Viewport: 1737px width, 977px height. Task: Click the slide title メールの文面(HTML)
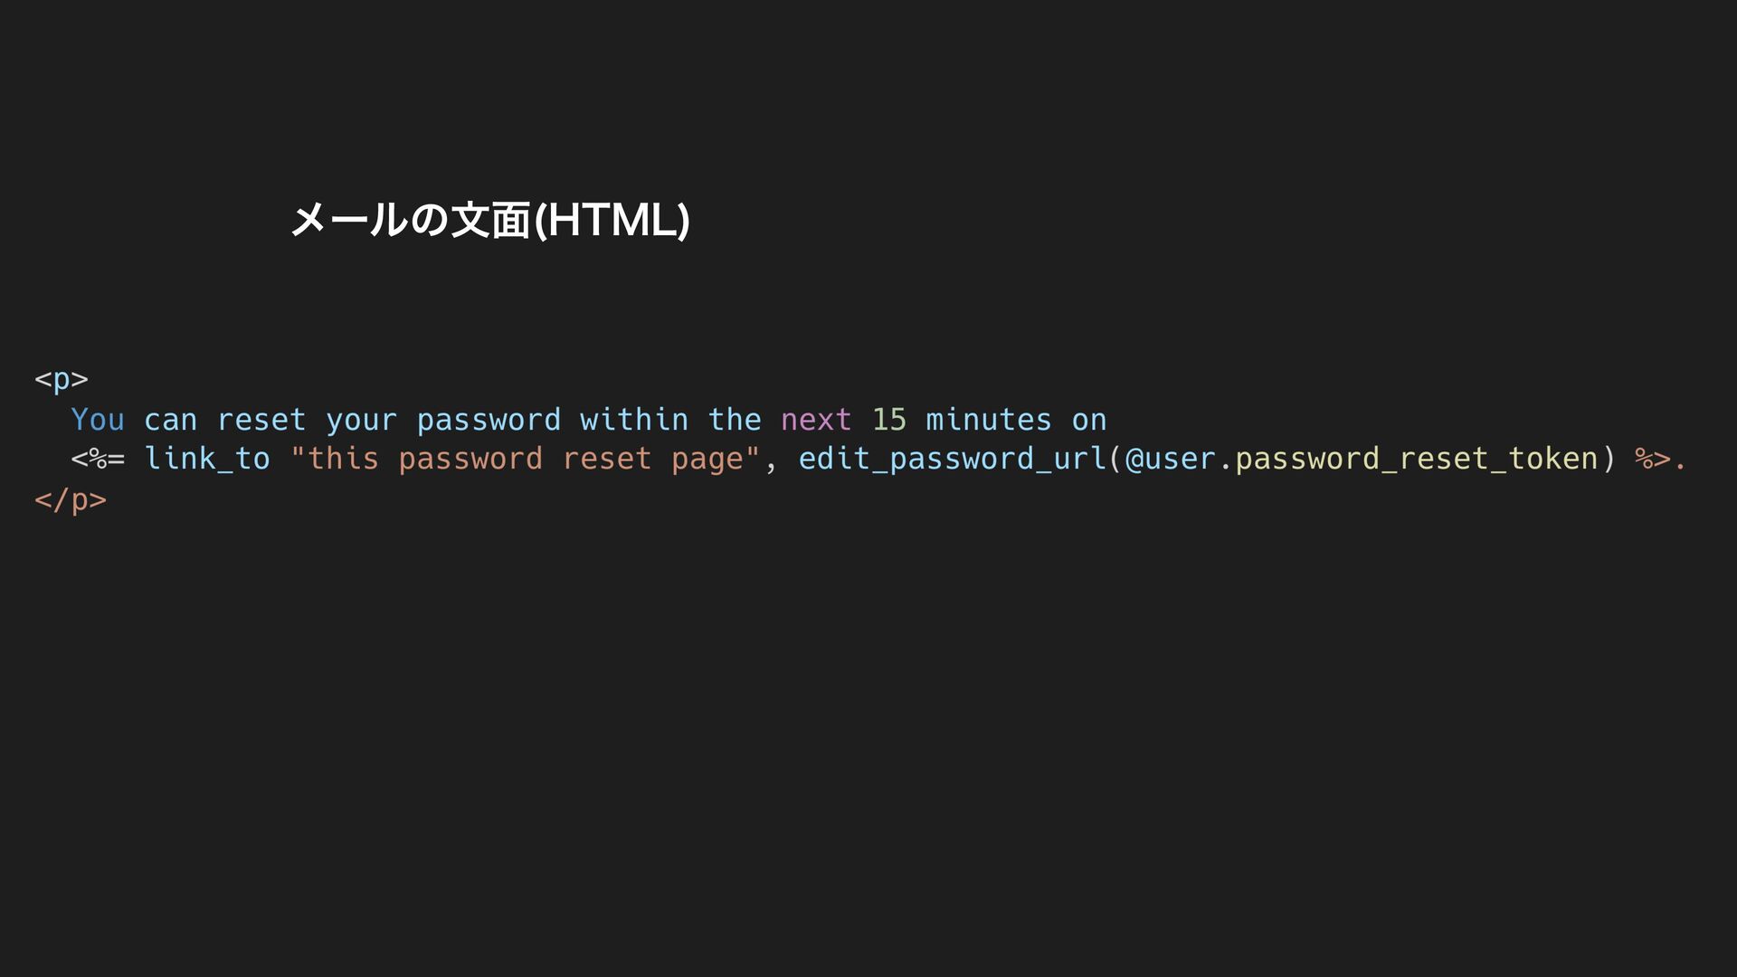[x=490, y=220]
